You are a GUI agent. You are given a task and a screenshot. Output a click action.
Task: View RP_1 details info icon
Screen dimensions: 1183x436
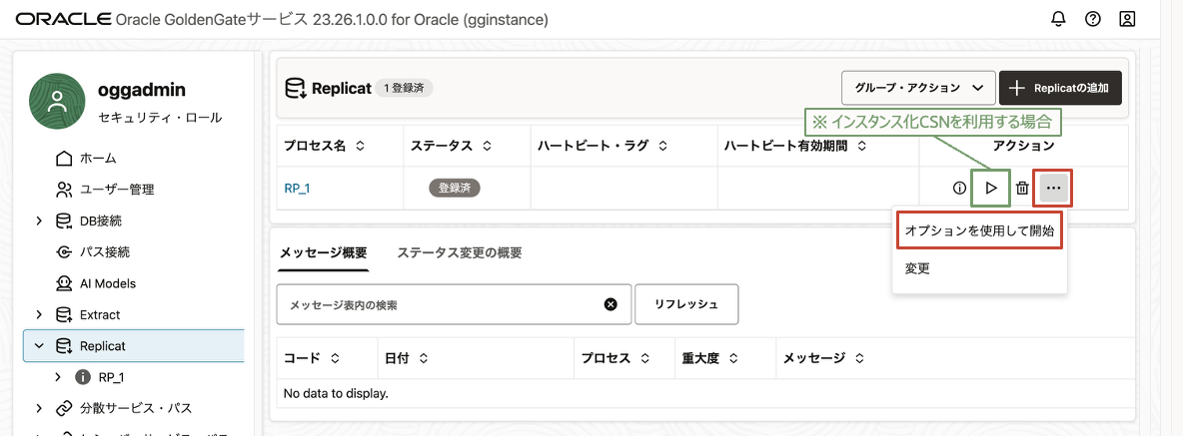(959, 189)
